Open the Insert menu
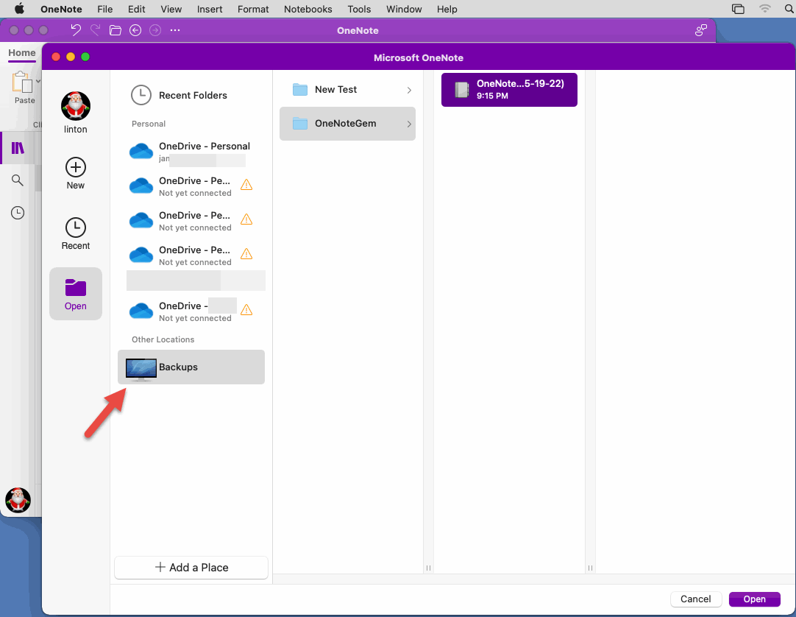This screenshot has width=796, height=617. coord(210,9)
